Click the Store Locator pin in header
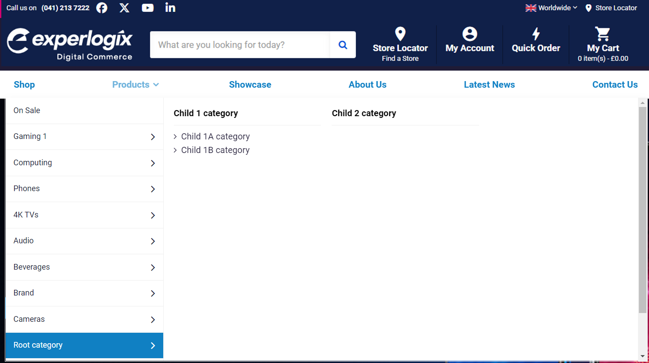Screen dimensions: 649x363 click(x=400, y=34)
